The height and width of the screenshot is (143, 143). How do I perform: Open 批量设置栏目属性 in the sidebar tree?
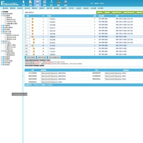[x=12, y=24]
